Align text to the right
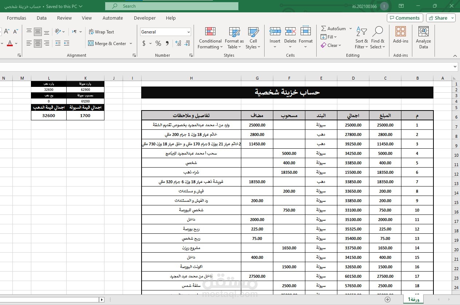Image resolution: width=460 pixels, height=305 pixels. [47, 43]
